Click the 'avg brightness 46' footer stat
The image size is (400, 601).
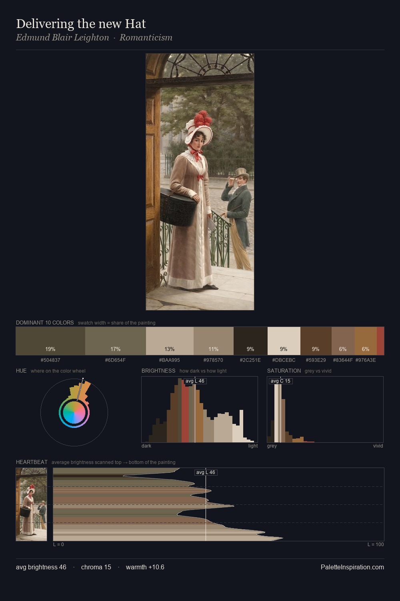tap(41, 567)
